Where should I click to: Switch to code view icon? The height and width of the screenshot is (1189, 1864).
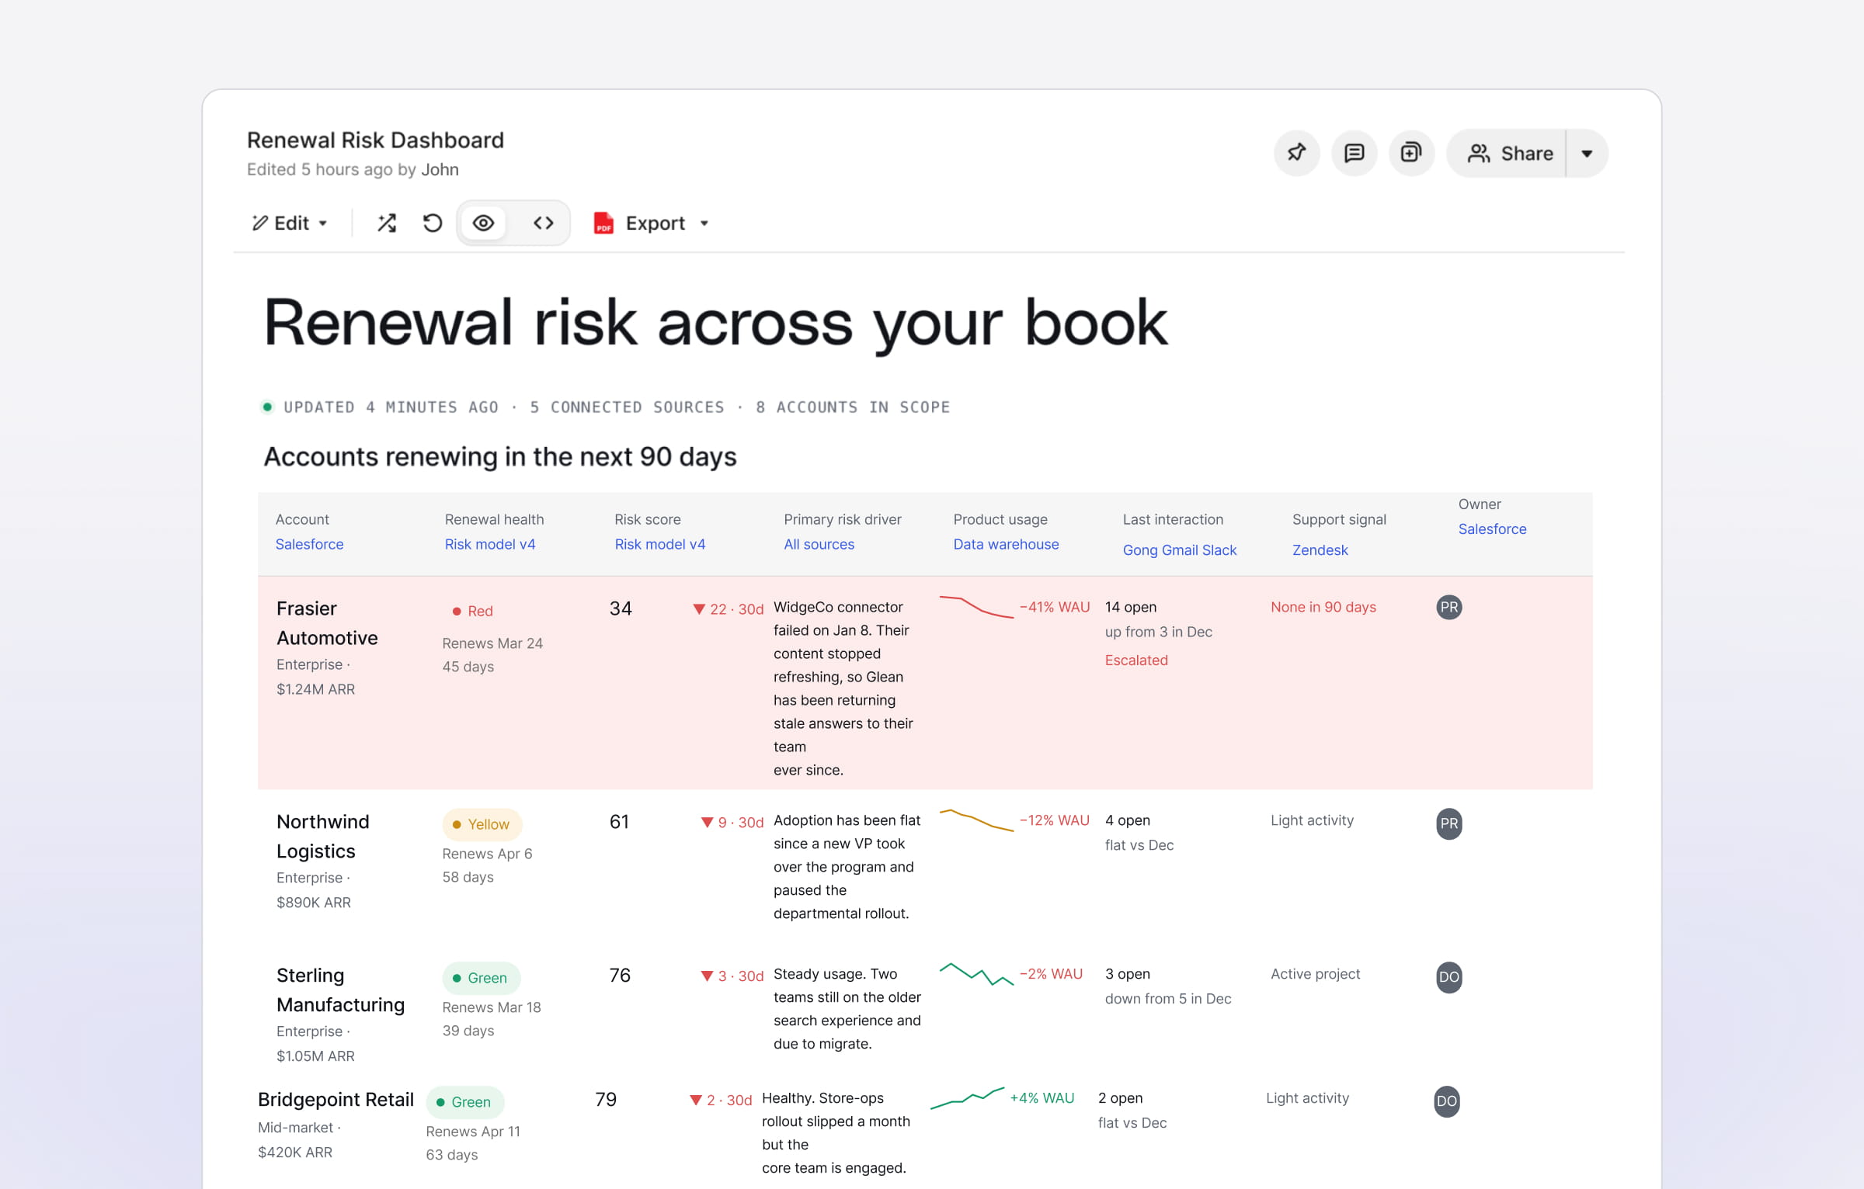(x=544, y=224)
